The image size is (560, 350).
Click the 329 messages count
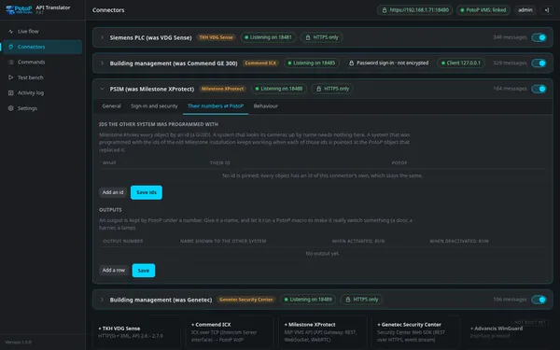point(510,63)
